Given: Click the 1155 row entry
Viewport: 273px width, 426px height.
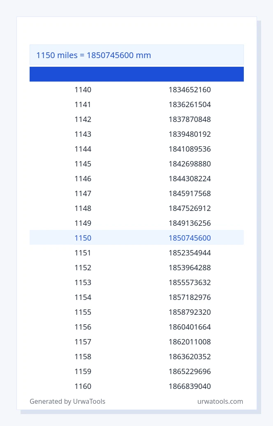Looking at the screenshot, I should (x=83, y=312).
